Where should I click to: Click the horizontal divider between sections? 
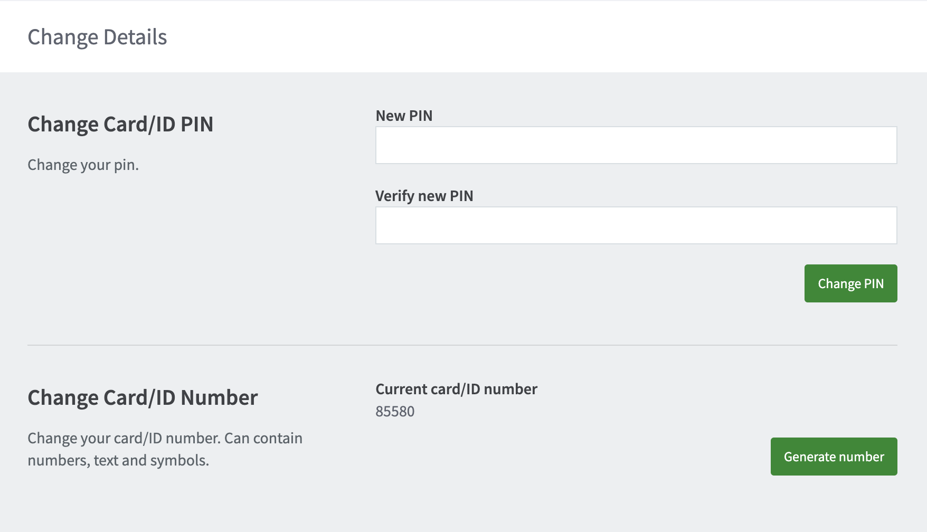462,345
